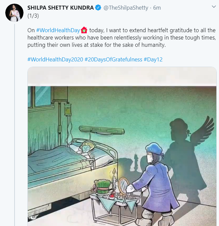Open the #20DaysOfGratefulness hashtag
Viewport: 219px width, 226px height.
point(113,59)
